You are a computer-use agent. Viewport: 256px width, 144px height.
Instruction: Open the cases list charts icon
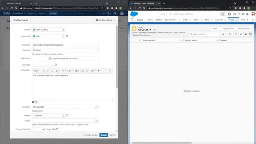pyautogui.click(x=246, y=34)
